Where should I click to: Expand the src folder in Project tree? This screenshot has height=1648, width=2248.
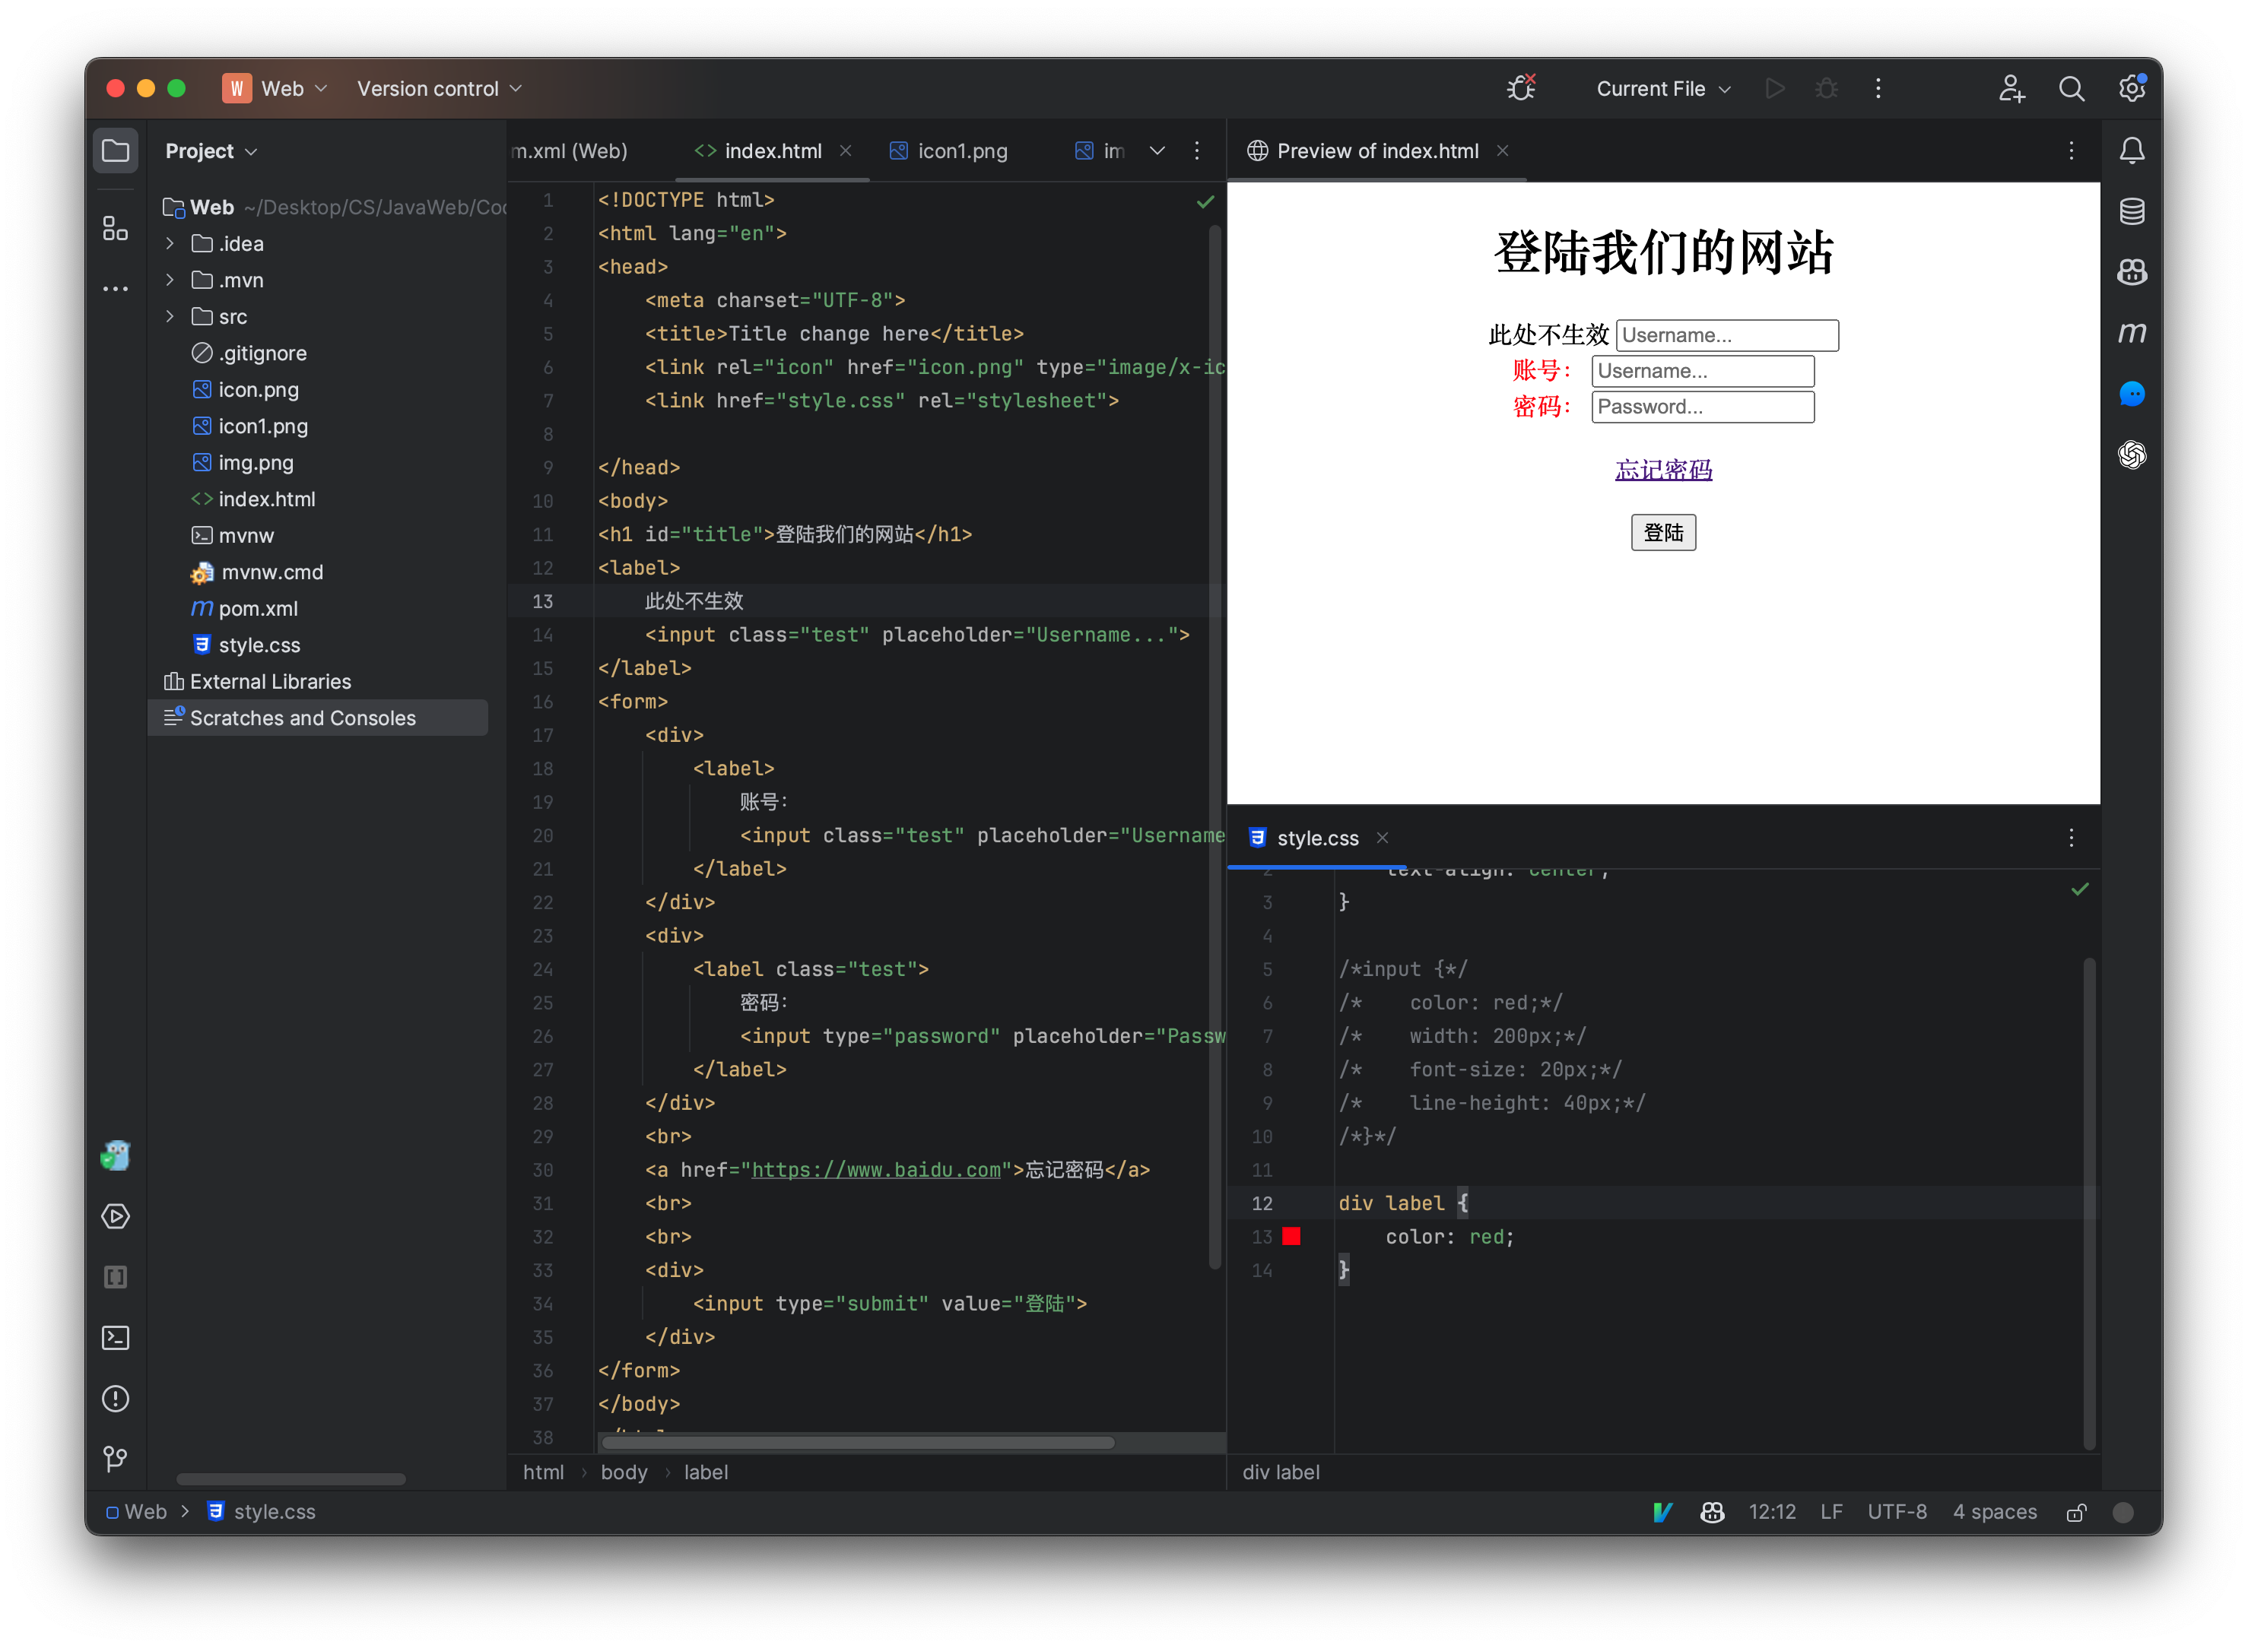170,316
